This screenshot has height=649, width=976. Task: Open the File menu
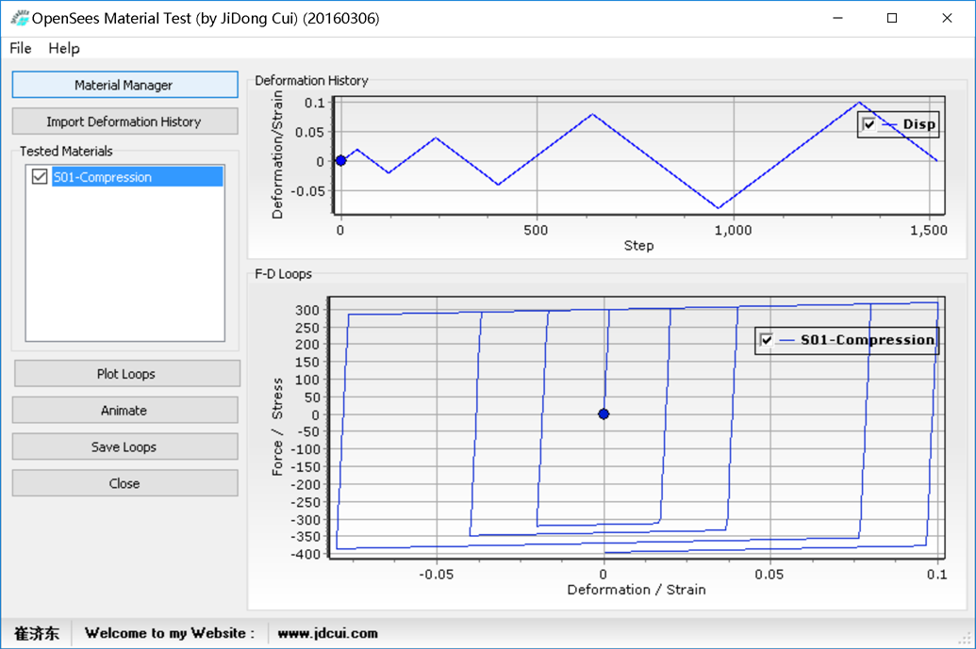tap(21, 48)
